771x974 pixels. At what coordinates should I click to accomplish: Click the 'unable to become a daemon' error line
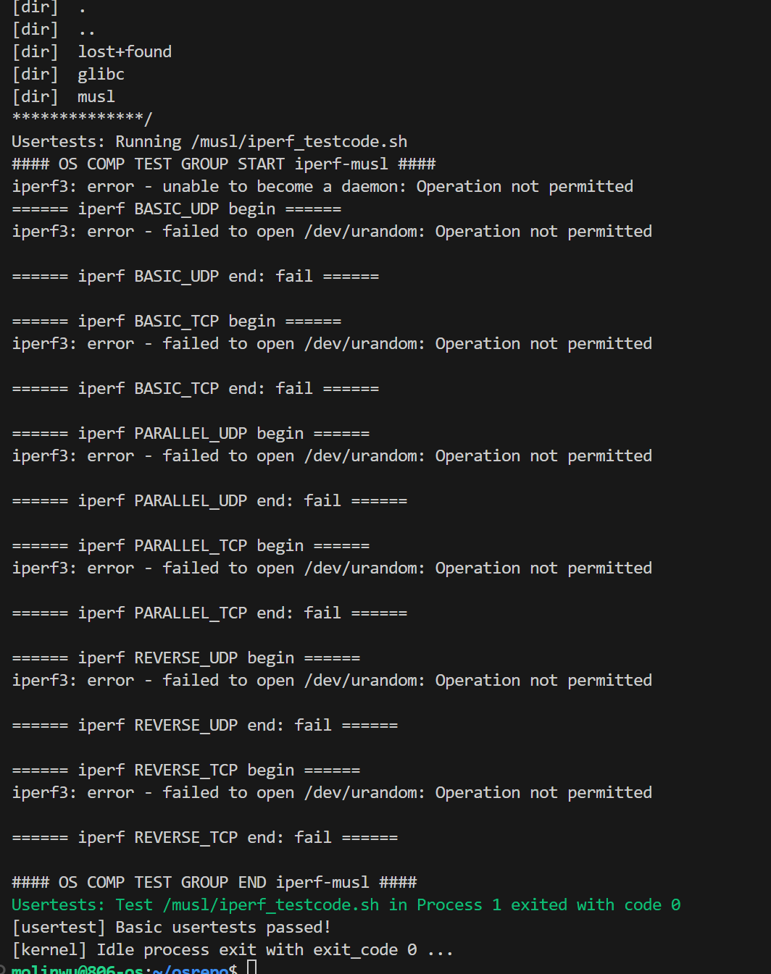(322, 187)
